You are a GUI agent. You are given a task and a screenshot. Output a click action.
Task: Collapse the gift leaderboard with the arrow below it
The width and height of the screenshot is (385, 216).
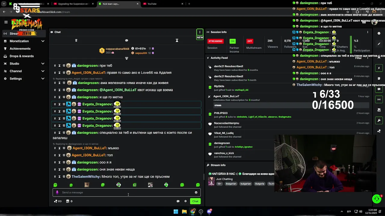pyautogui.click(x=127, y=58)
